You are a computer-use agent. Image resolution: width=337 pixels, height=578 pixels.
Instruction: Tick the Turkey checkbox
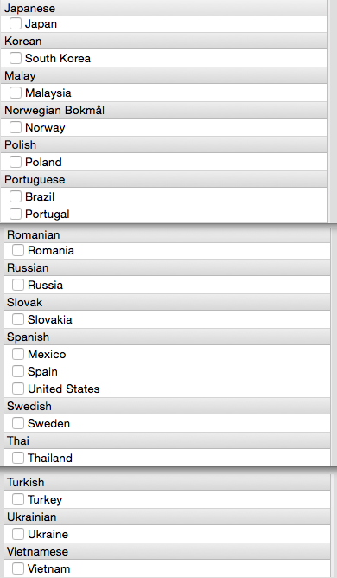18,499
